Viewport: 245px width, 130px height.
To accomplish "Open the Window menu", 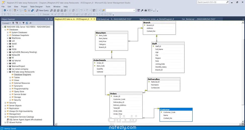I will 57,7.
